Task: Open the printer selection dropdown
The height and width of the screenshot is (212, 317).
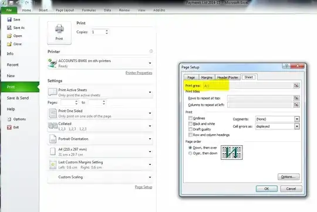Action: (150, 63)
